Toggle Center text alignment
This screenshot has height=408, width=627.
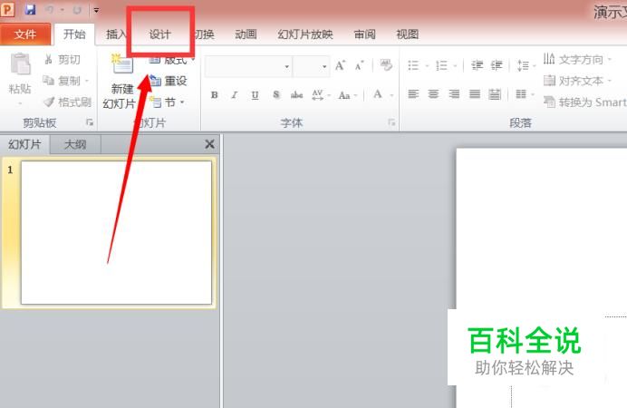click(x=433, y=94)
